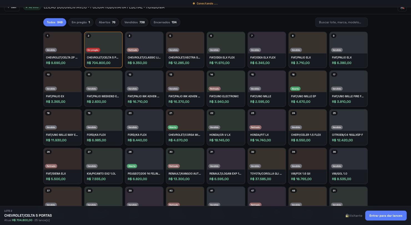Click the R$ 5.500,00 price of FIAT/SIENA ELX
This screenshot has height=225, width=411.
tap(56, 179)
